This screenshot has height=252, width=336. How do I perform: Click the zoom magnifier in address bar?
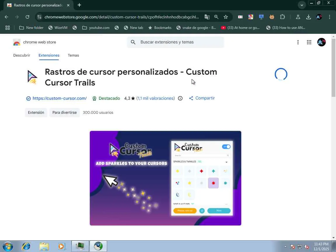click(x=216, y=17)
